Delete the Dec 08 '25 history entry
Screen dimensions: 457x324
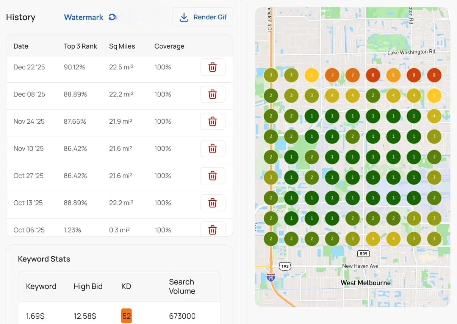click(x=213, y=94)
